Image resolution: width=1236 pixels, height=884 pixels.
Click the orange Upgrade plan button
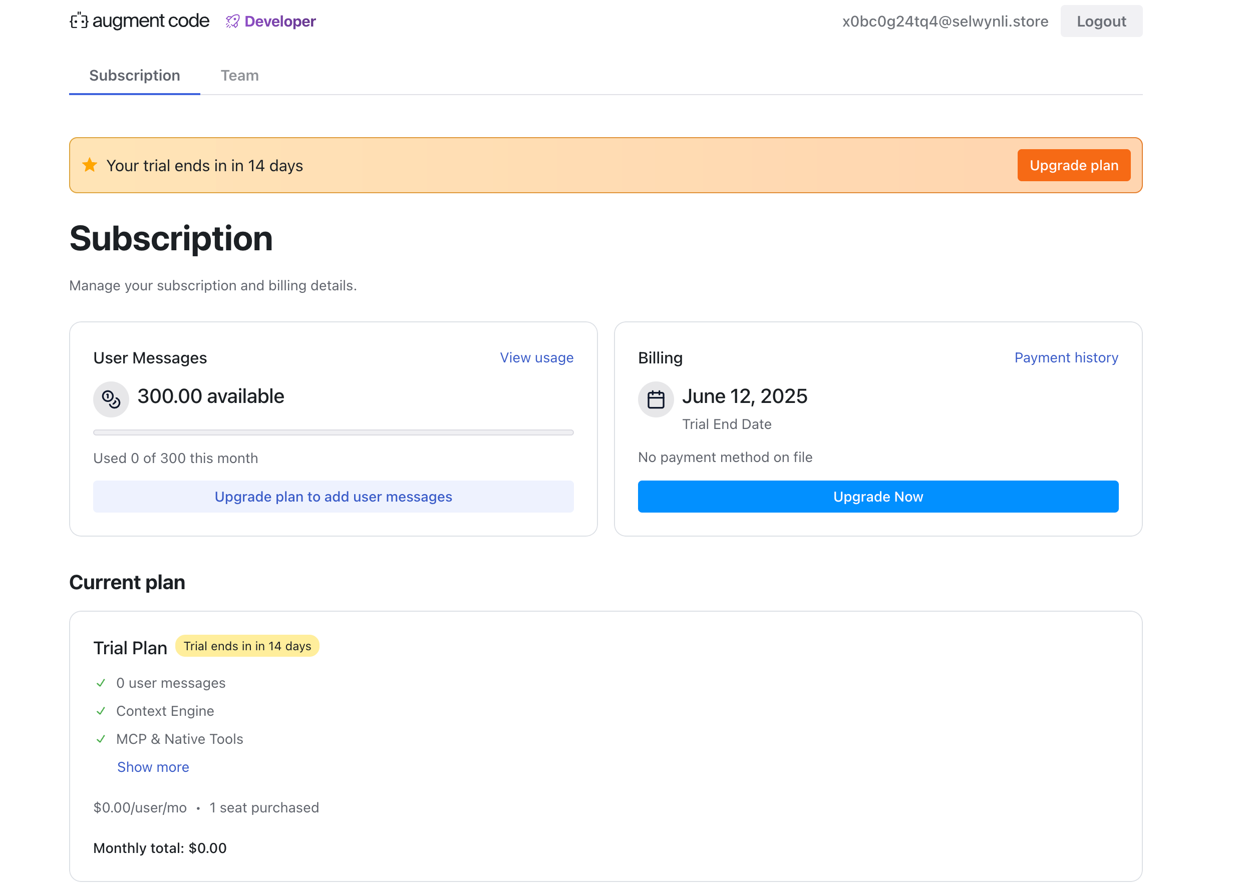tap(1074, 165)
